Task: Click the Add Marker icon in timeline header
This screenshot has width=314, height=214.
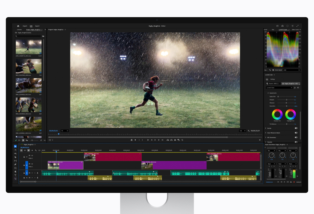Action: coord(32,150)
